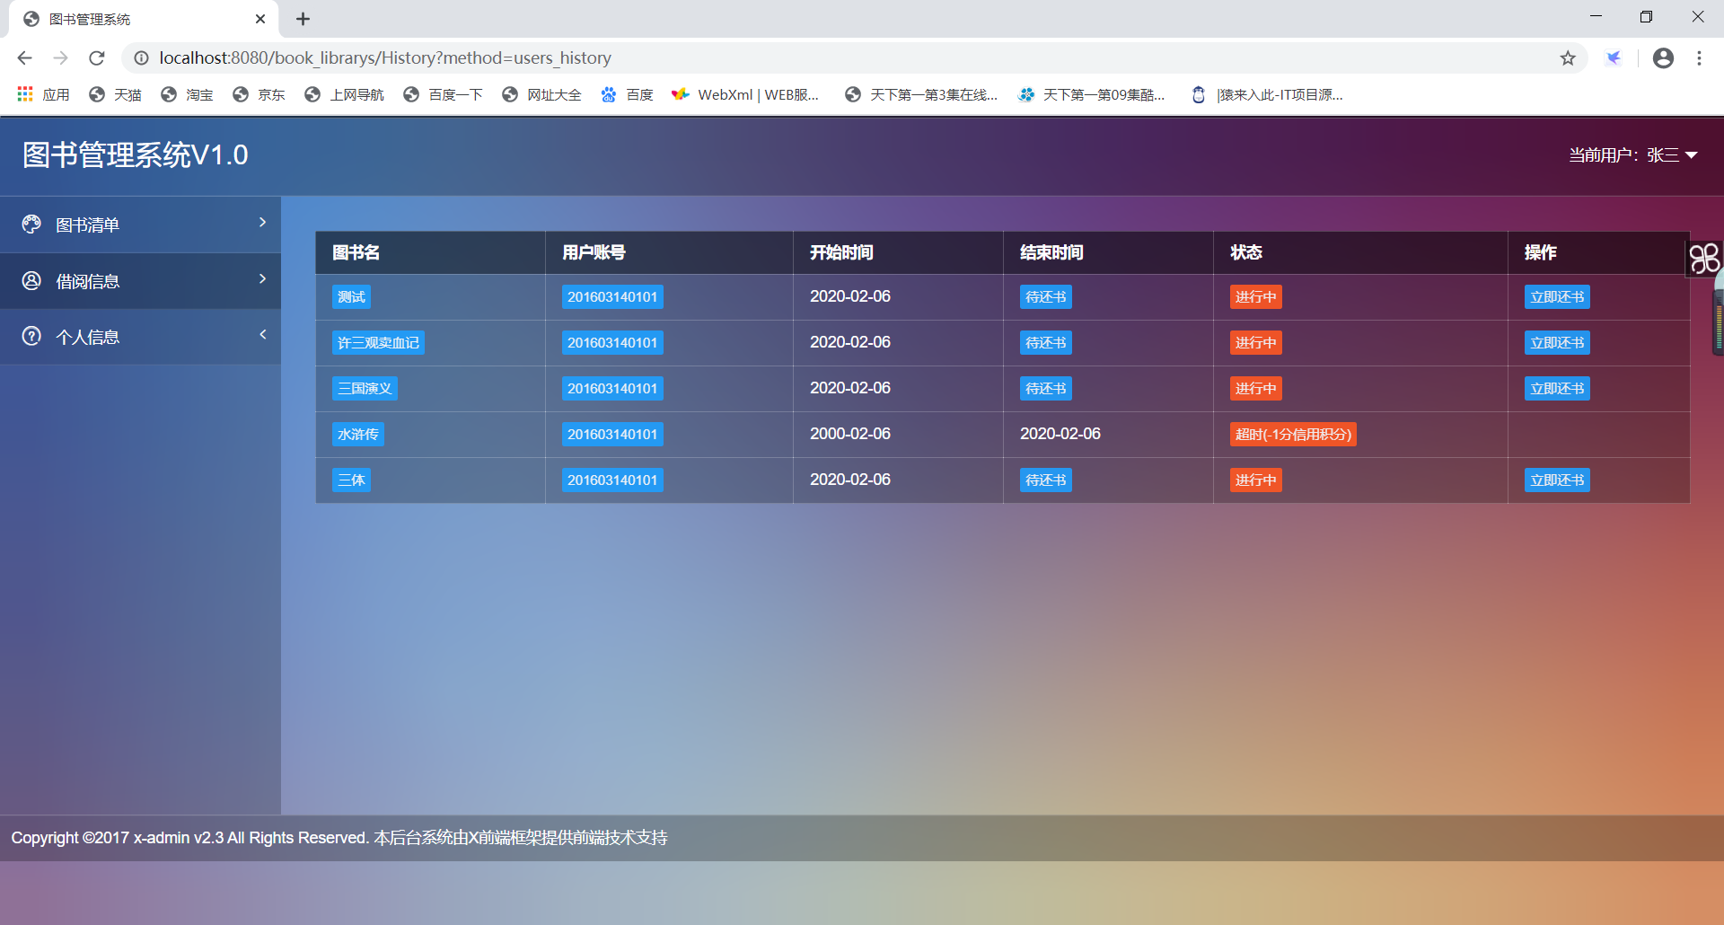Click the 超时(-1分信用积分) status tag
Viewport: 1724px width, 925px height.
pos(1293,435)
